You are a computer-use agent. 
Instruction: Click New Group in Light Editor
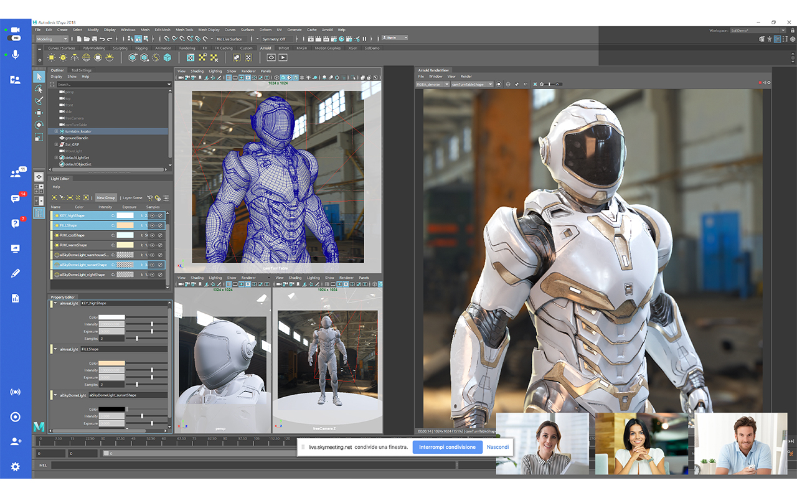pyautogui.click(x=106, y=197)
